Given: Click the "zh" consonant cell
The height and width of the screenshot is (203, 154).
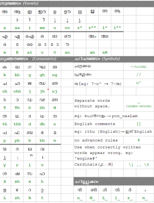Looking at the screenshot, I should point(17,198).
